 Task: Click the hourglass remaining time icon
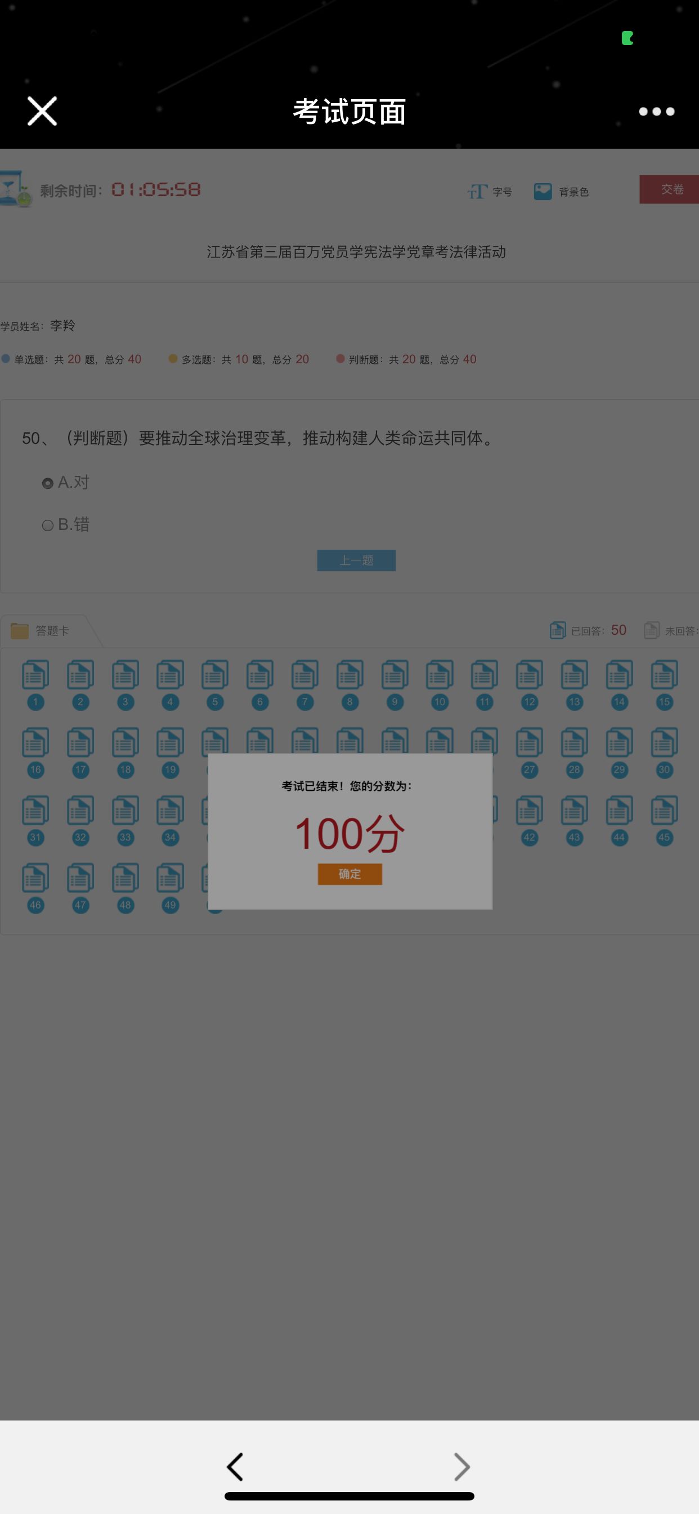tap(14, 189)
